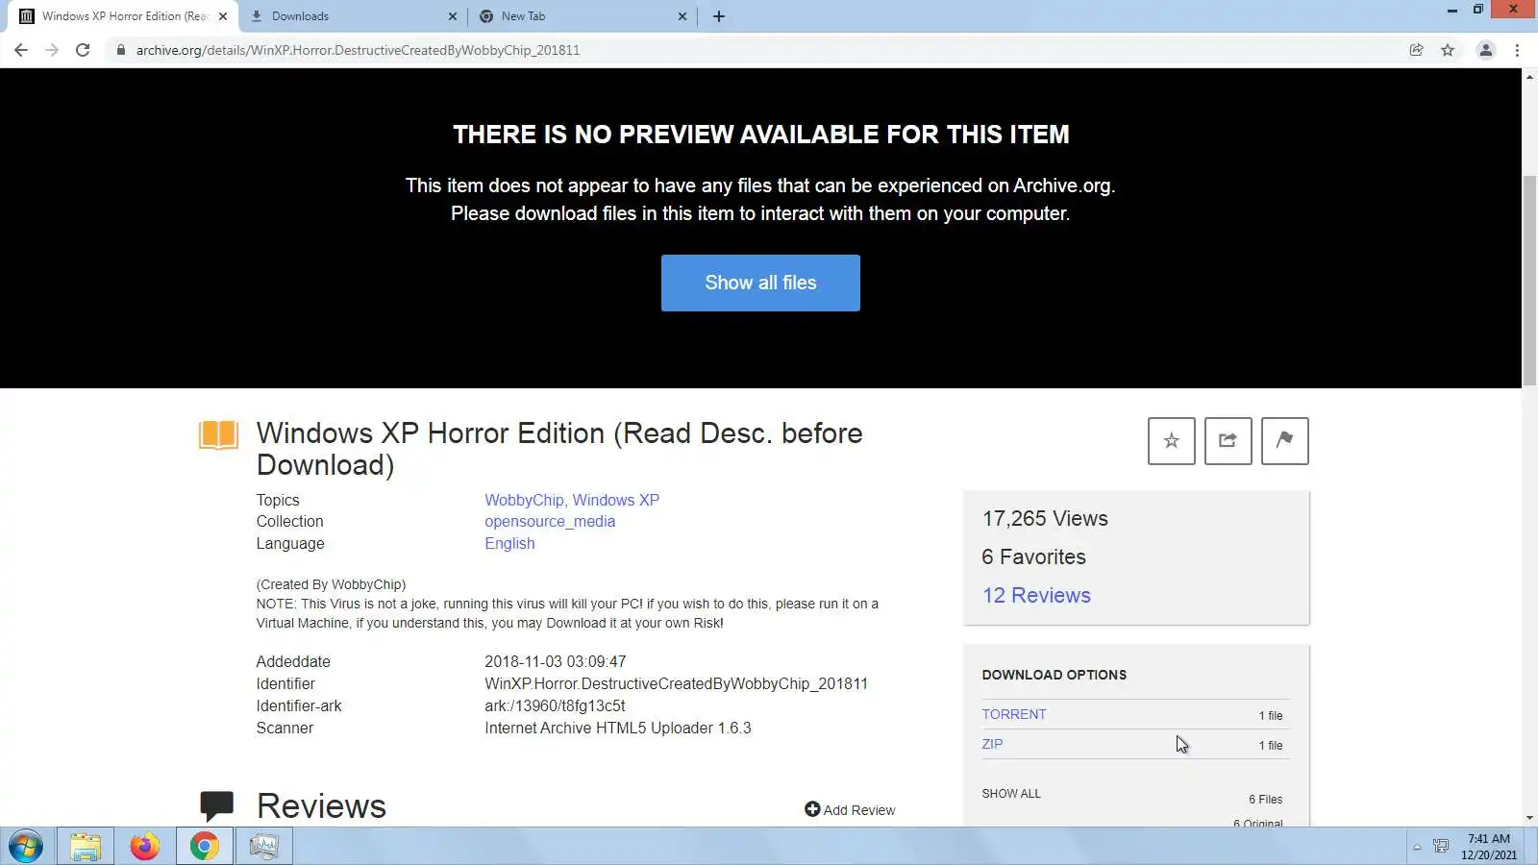Favorite this item with the star button
The width and height of the screenshot is (1538, 865).
click(1171, 441)
